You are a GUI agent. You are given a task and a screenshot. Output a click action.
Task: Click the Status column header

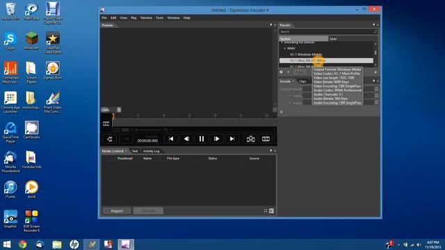[213, 158]
